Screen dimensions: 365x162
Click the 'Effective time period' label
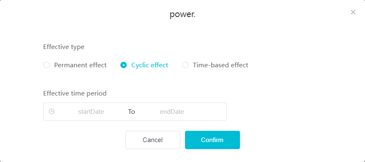pos(75,93)
